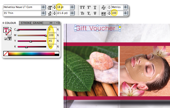The image size is (170, 108).
Task: Expand hidden panel tabs with double arrow
Action: pyautogui.click(x=51, y=23)
